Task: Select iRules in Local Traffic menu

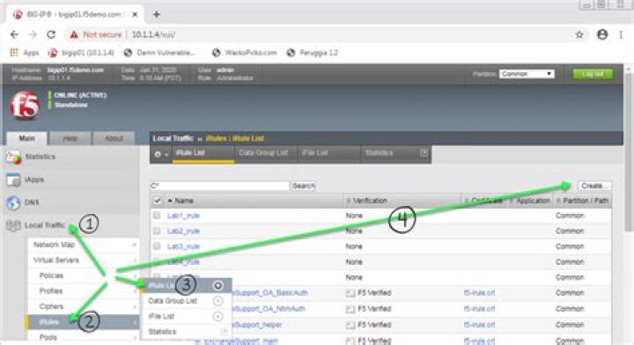Action: click(49, 322)
